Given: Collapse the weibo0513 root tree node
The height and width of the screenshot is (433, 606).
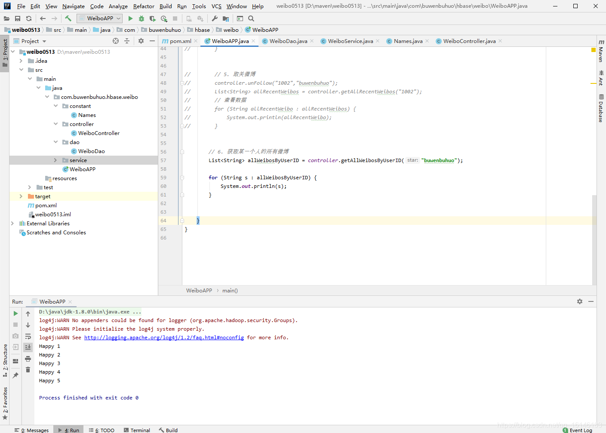Looking at the screenshot, I should pyautogui.click(x=13, y=52).
